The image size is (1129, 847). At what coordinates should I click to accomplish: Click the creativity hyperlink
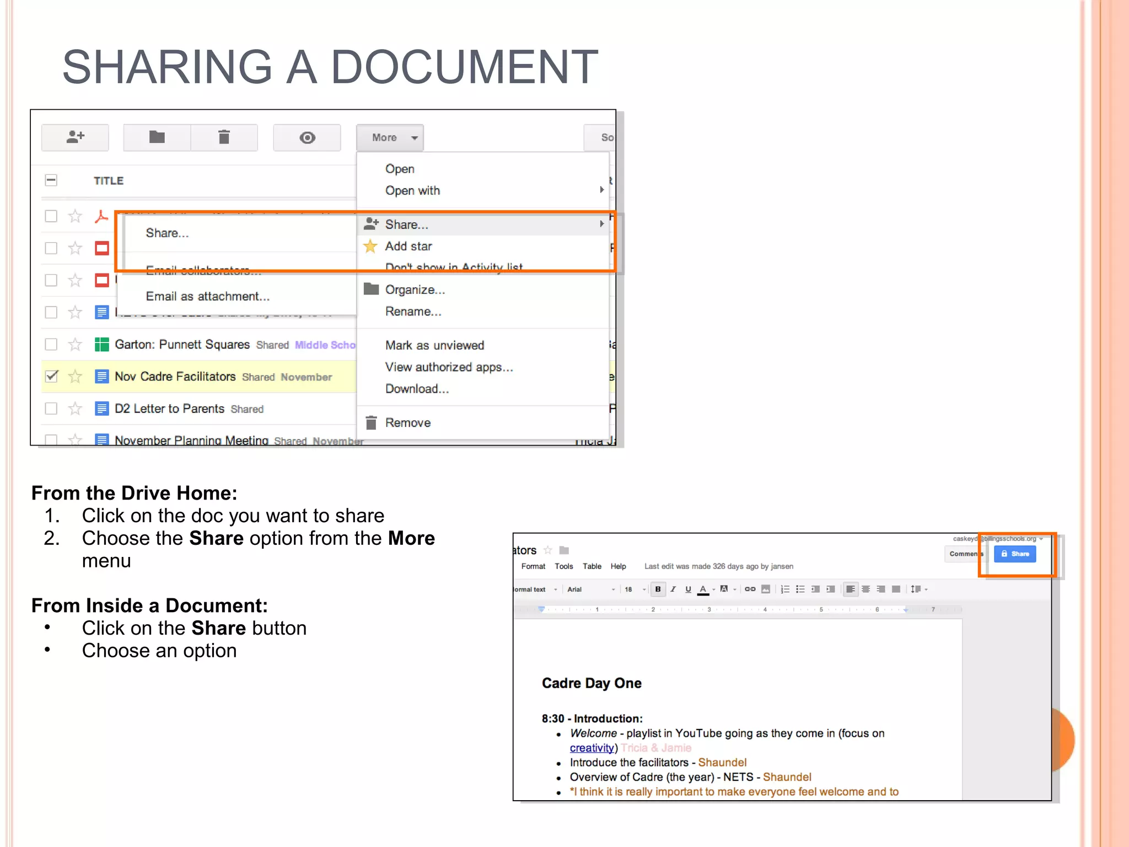point(592,748)
